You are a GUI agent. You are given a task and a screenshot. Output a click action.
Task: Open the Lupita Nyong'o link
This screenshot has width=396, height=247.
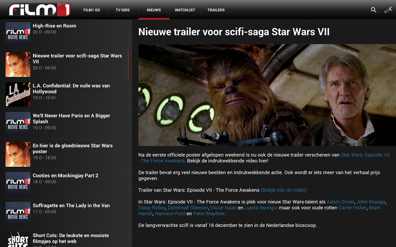261,207
